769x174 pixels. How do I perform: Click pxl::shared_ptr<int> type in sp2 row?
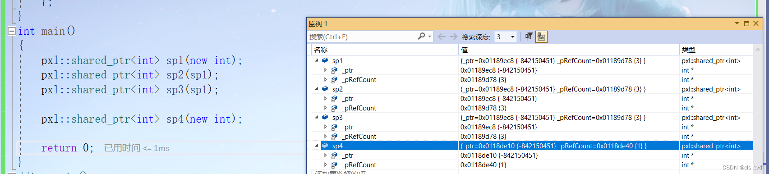point(711,89)
